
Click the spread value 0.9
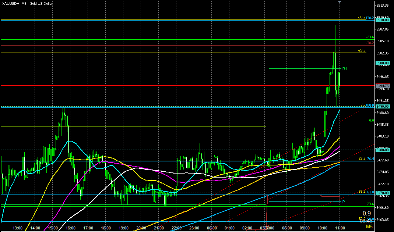tap(367, 214)
